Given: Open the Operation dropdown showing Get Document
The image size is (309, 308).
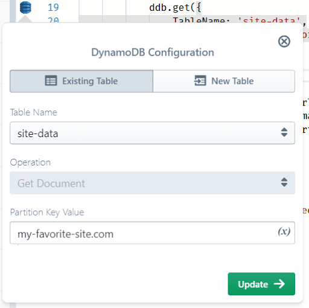Looking at the screenshot, I should click(152, 183).
